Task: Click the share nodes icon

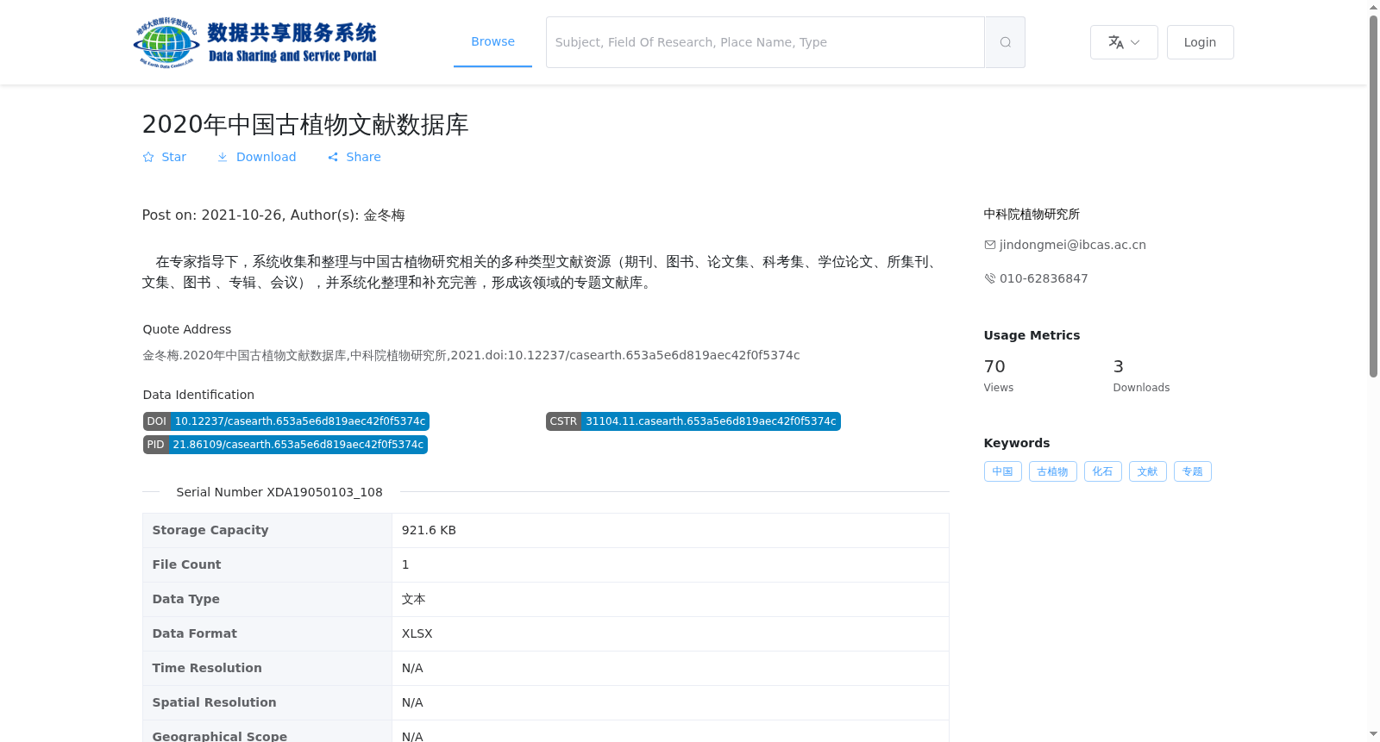Action: click(333, 157)
